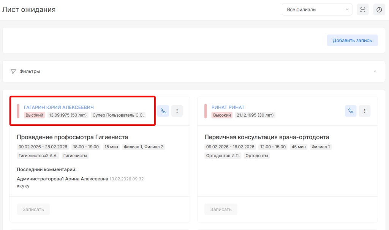Click the scan icon in top bar
This screenshot has height=230, width=389.
click(x=363, y=10)
